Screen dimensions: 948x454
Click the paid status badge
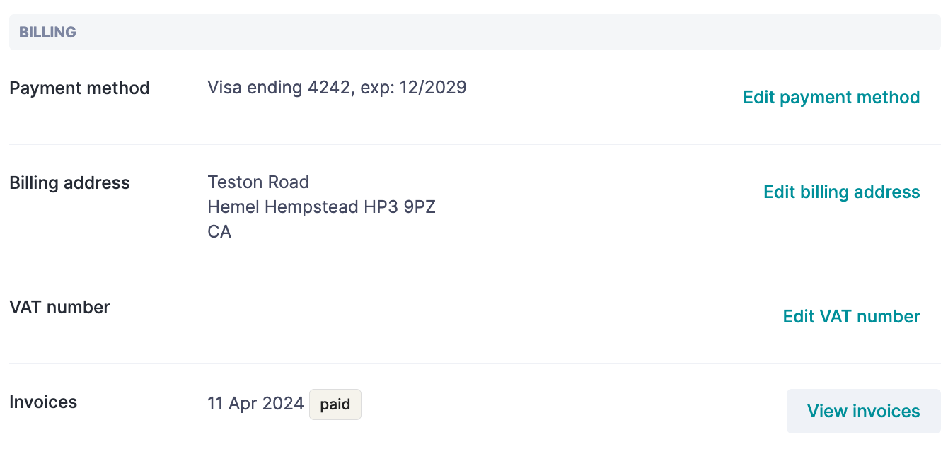click(335, 405)
